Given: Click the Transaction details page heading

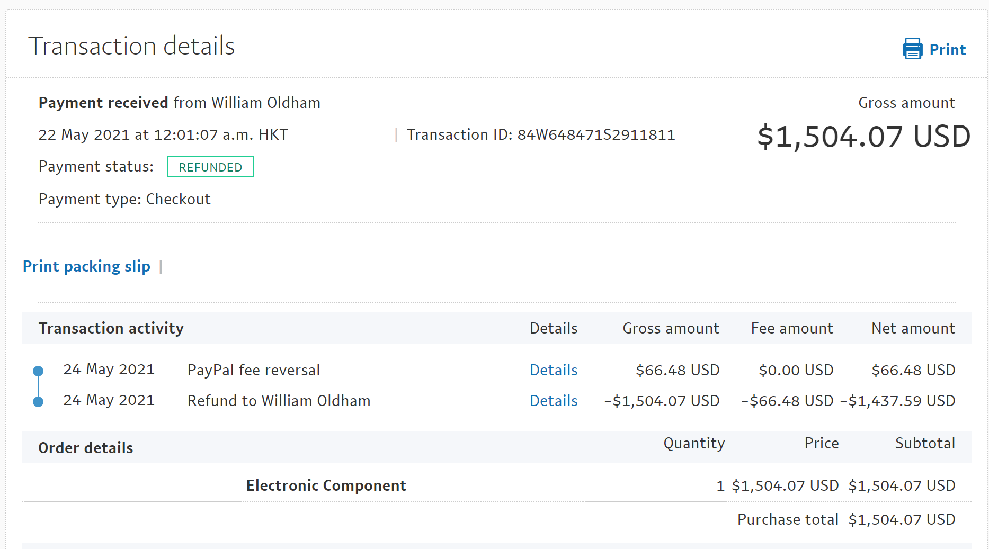Looking at the screenshot, I should (x=131, y=46).
